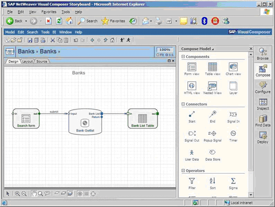
Task: Click scroll-down arrow of Compose Model panel
Action: point(251,195)
